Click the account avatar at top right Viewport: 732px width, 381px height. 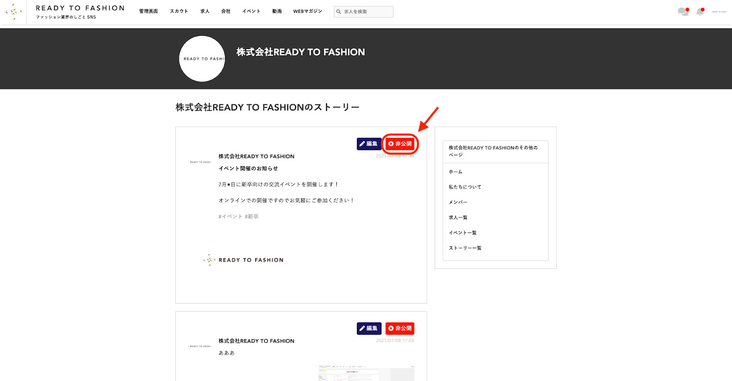[719, 12]
